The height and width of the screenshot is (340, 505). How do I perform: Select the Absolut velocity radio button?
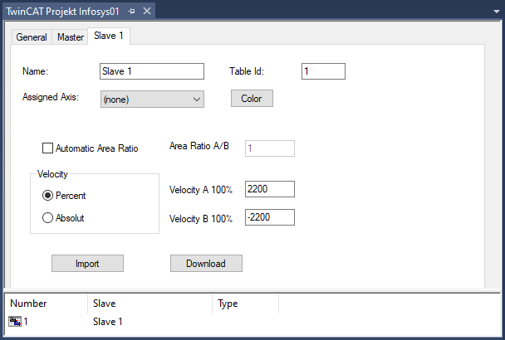coord(47,218)
